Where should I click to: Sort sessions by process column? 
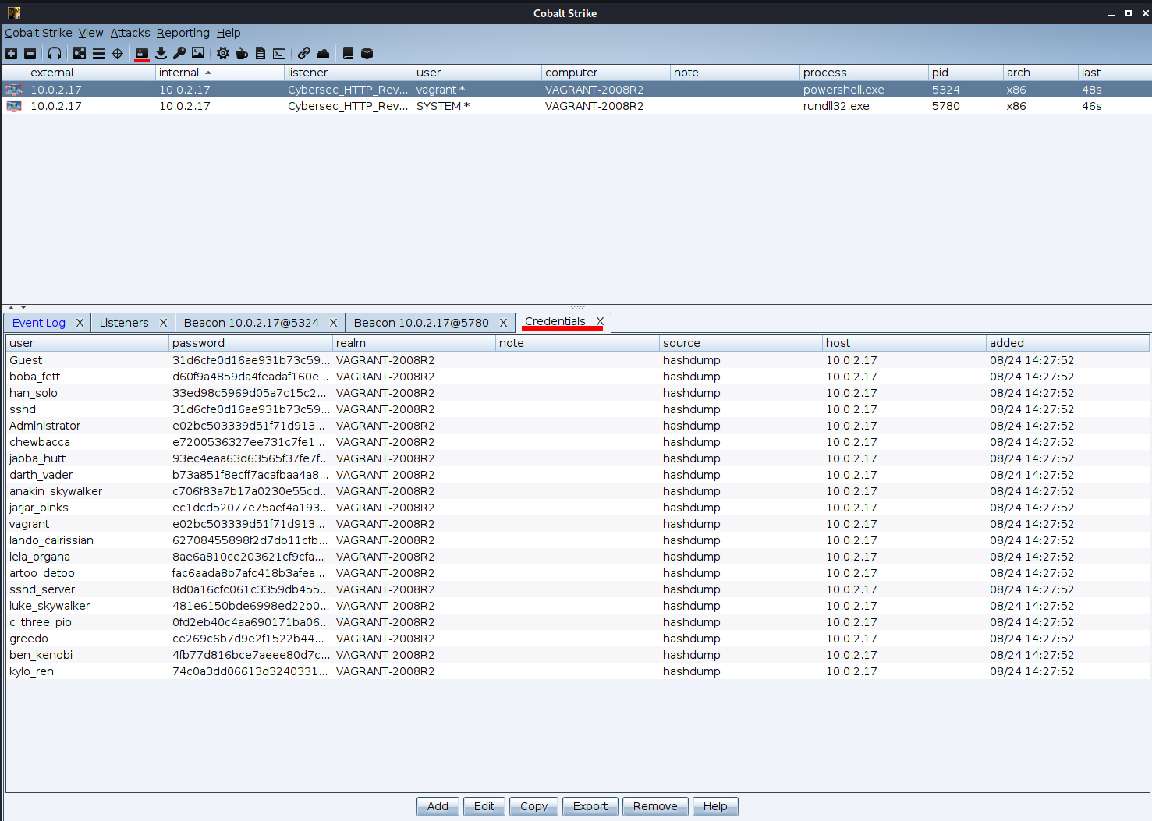tap(864, 73)
